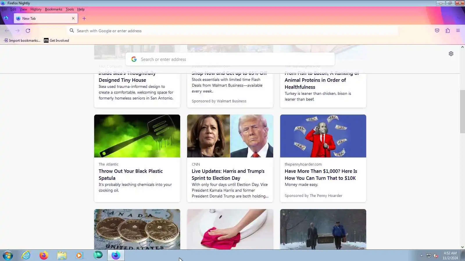Click 'Sponsored by The Penny Hoarder' text
Screen dimensions: 465x261
(x=314, y=196)
